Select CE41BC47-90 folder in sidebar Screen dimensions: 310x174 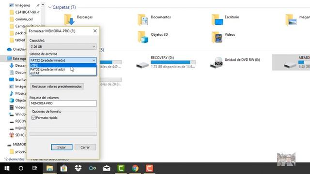point(26,12)
